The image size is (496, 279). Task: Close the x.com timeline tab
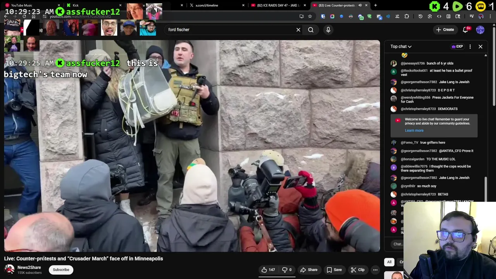coord(243,5)
